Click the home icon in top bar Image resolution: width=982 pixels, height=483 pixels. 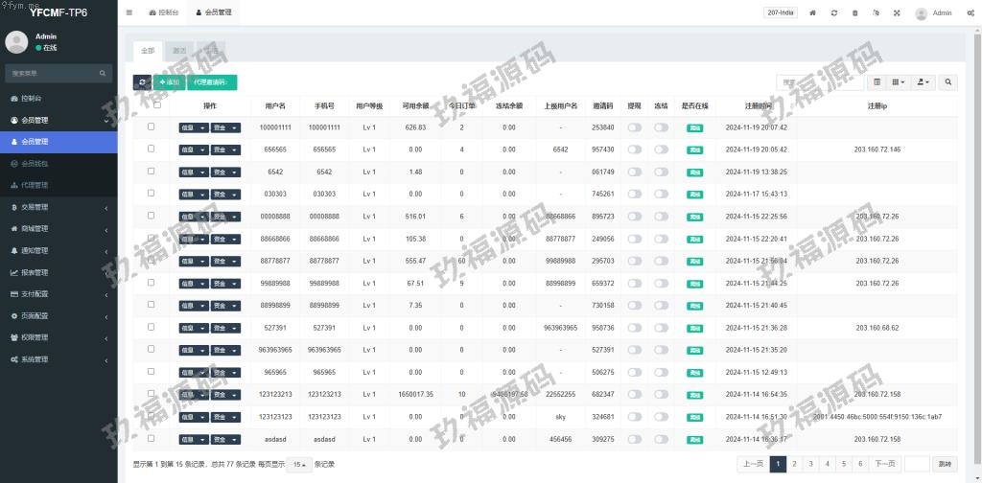pos(813,13)
